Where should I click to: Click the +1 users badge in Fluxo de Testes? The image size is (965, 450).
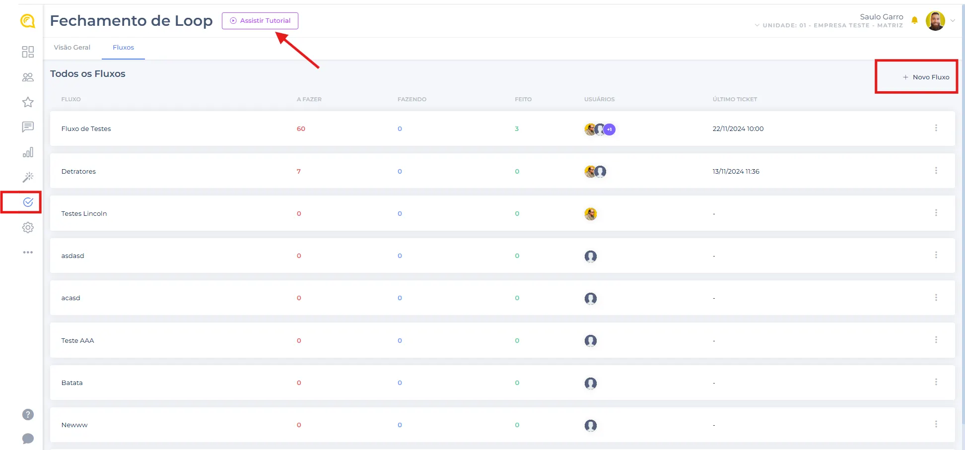[x=610, y=129]
